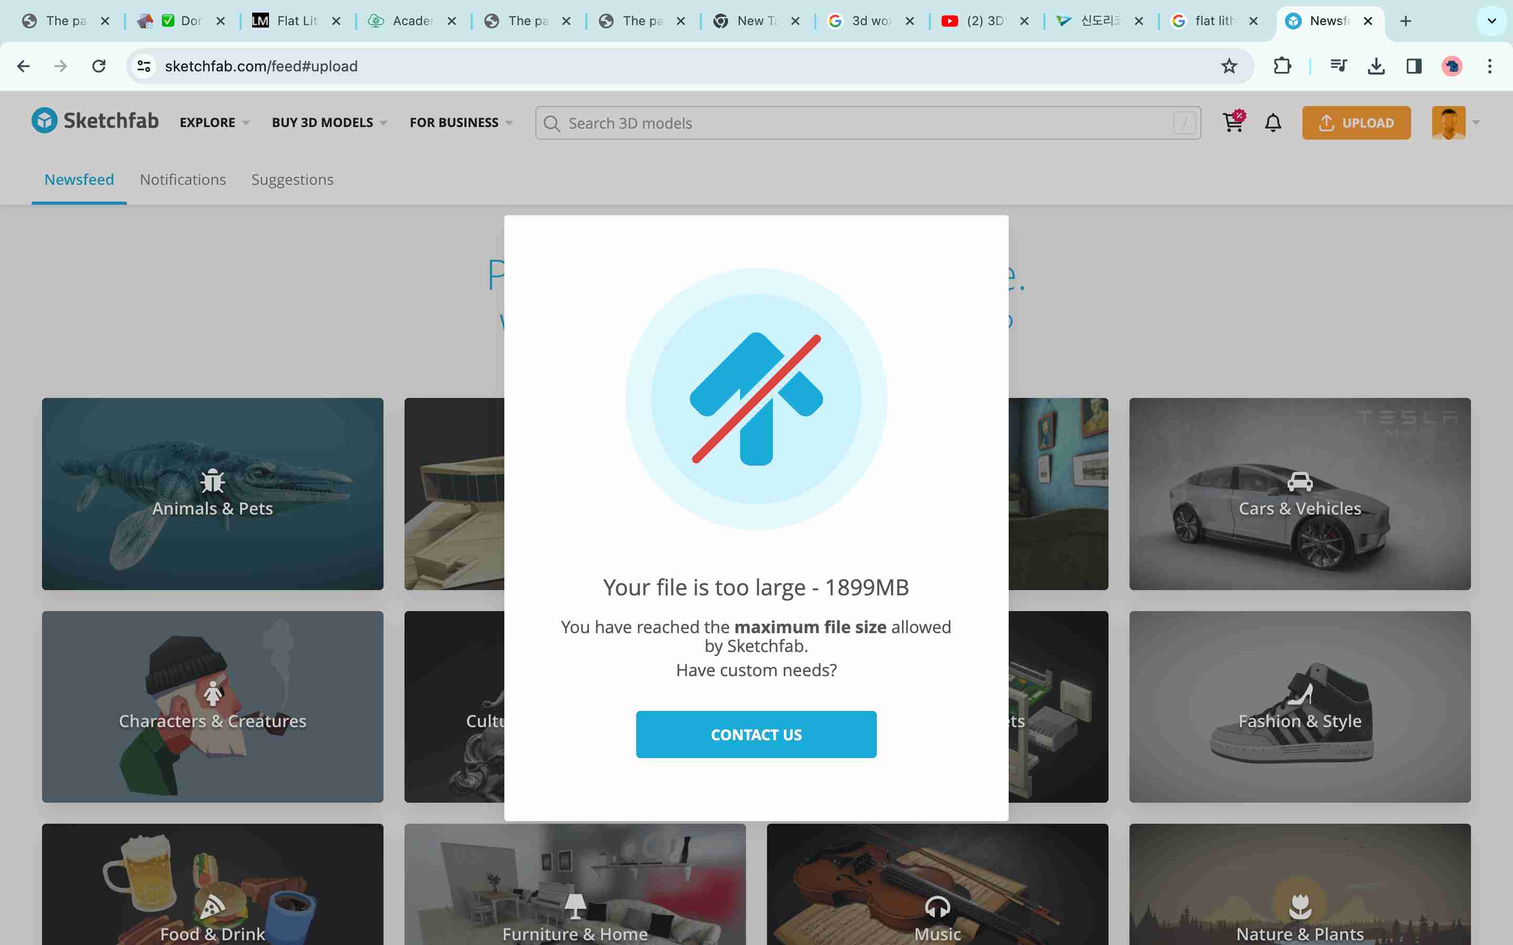Image resolution: width=1513 pixels, height=945 pixels.
Task: Open the Nature & Plants category
Action: [x=1300, y=885]
